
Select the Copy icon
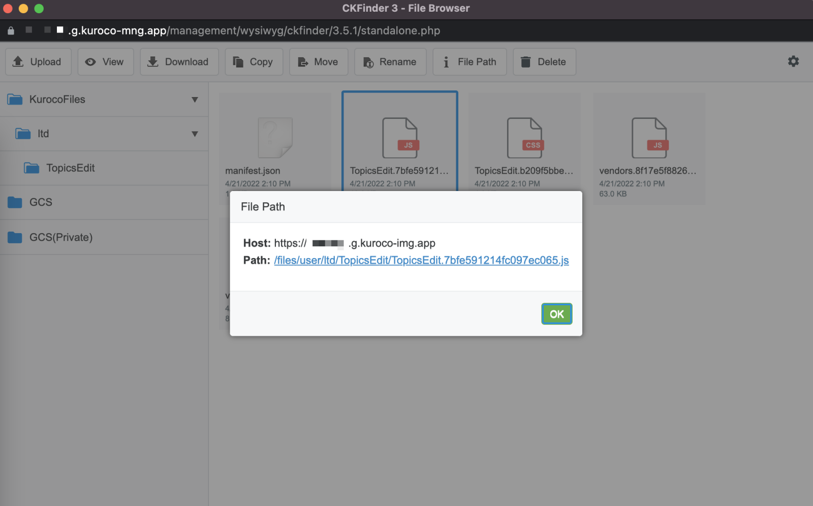click(237, 61)
